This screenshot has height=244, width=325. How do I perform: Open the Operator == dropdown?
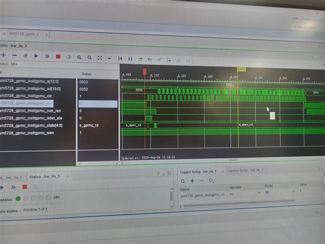(245, 193)
